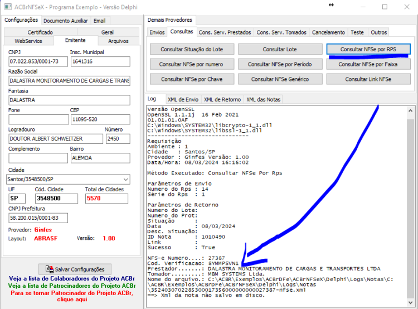Open the XML de Envio tab
418x309 pixels.
pos(183,99)
